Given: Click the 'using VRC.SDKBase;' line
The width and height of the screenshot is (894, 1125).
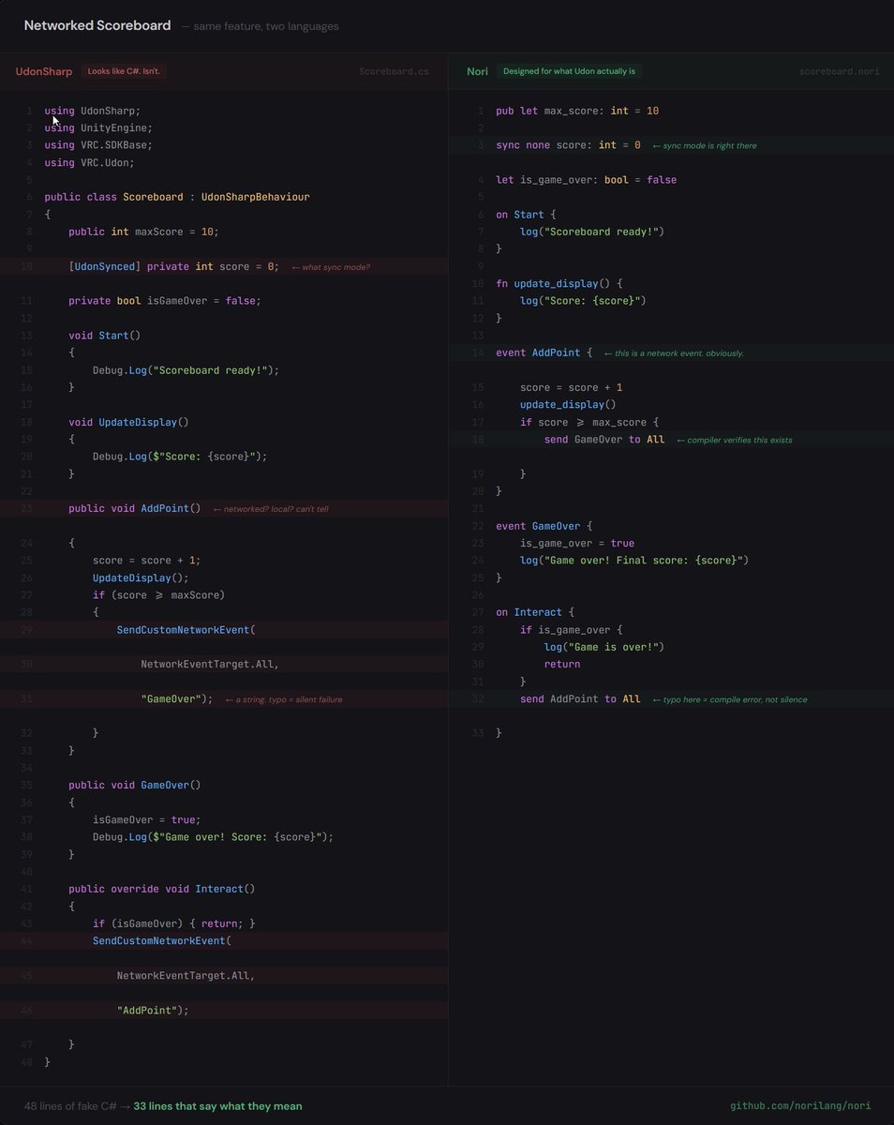Looking at the screenshot, I should point(98,145).
